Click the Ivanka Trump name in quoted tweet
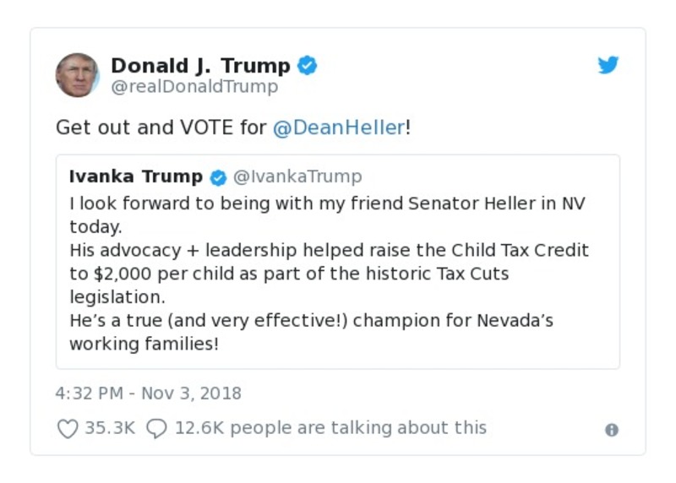676x483 pixels. tap(136, 176)
